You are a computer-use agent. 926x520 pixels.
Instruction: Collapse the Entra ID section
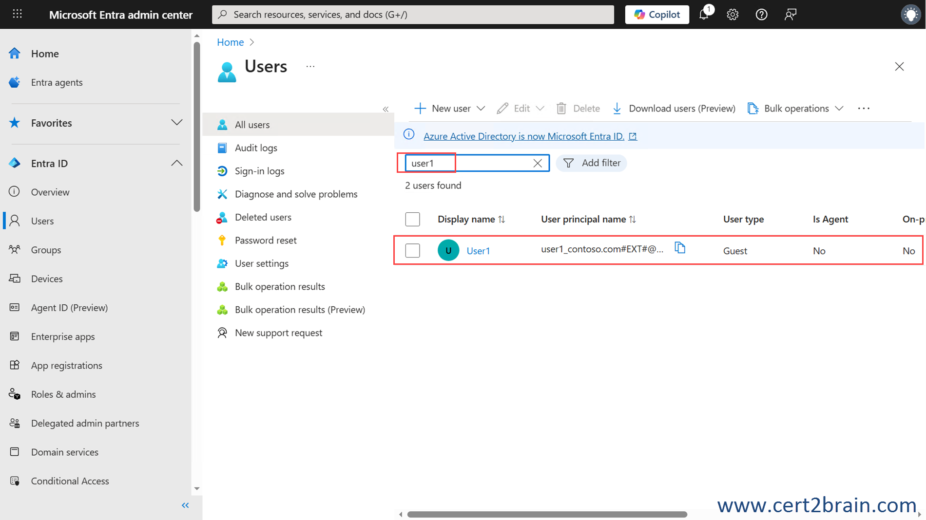tap(176, 163)
